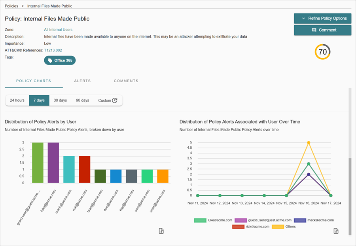This screenshot has width=356, height=246.
Task: Click the refresh icon next to Custom
Action: pyautogui.click(x=115, y=100)
